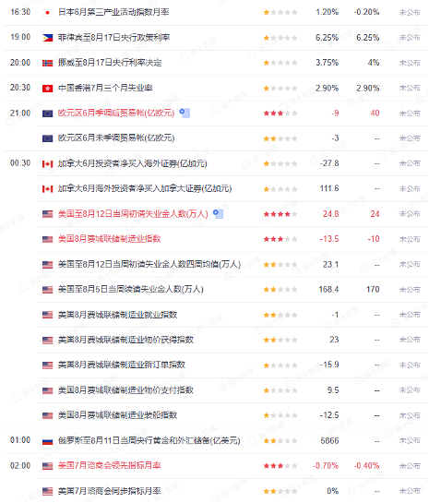Image resolution: width=429 pixels, height=503 pixels.
Task: Click Japan flag in the 16:30 row
Action: [x=47, y=13]
